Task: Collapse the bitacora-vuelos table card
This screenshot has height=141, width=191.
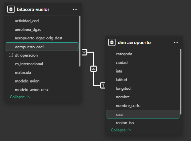Action: (20, 97)
